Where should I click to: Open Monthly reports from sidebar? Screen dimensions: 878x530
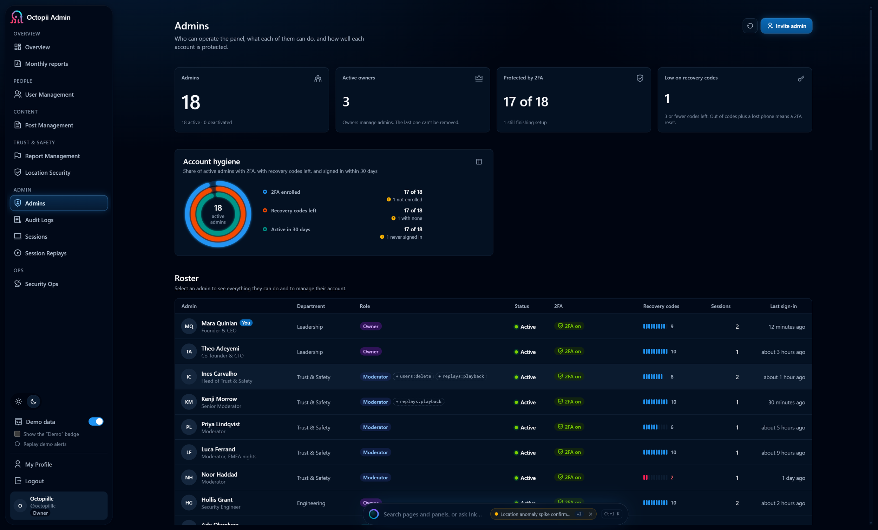click(59, 64)
